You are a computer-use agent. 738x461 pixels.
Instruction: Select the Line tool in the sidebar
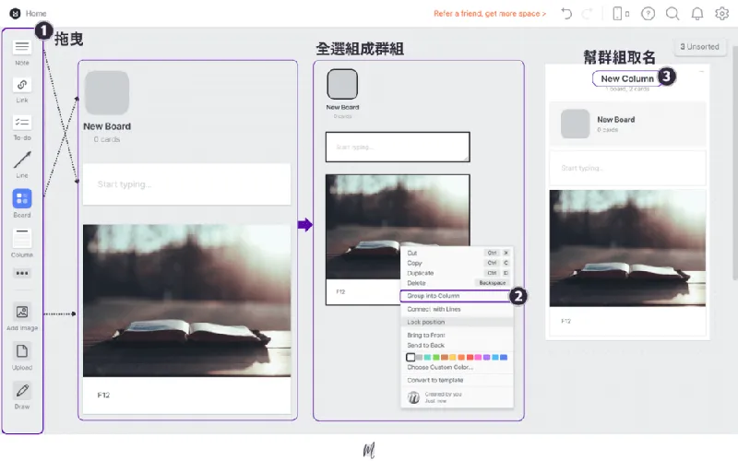tap(21, 160)
